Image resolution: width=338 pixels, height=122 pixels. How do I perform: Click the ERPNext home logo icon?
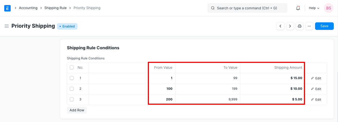[7, 8]
